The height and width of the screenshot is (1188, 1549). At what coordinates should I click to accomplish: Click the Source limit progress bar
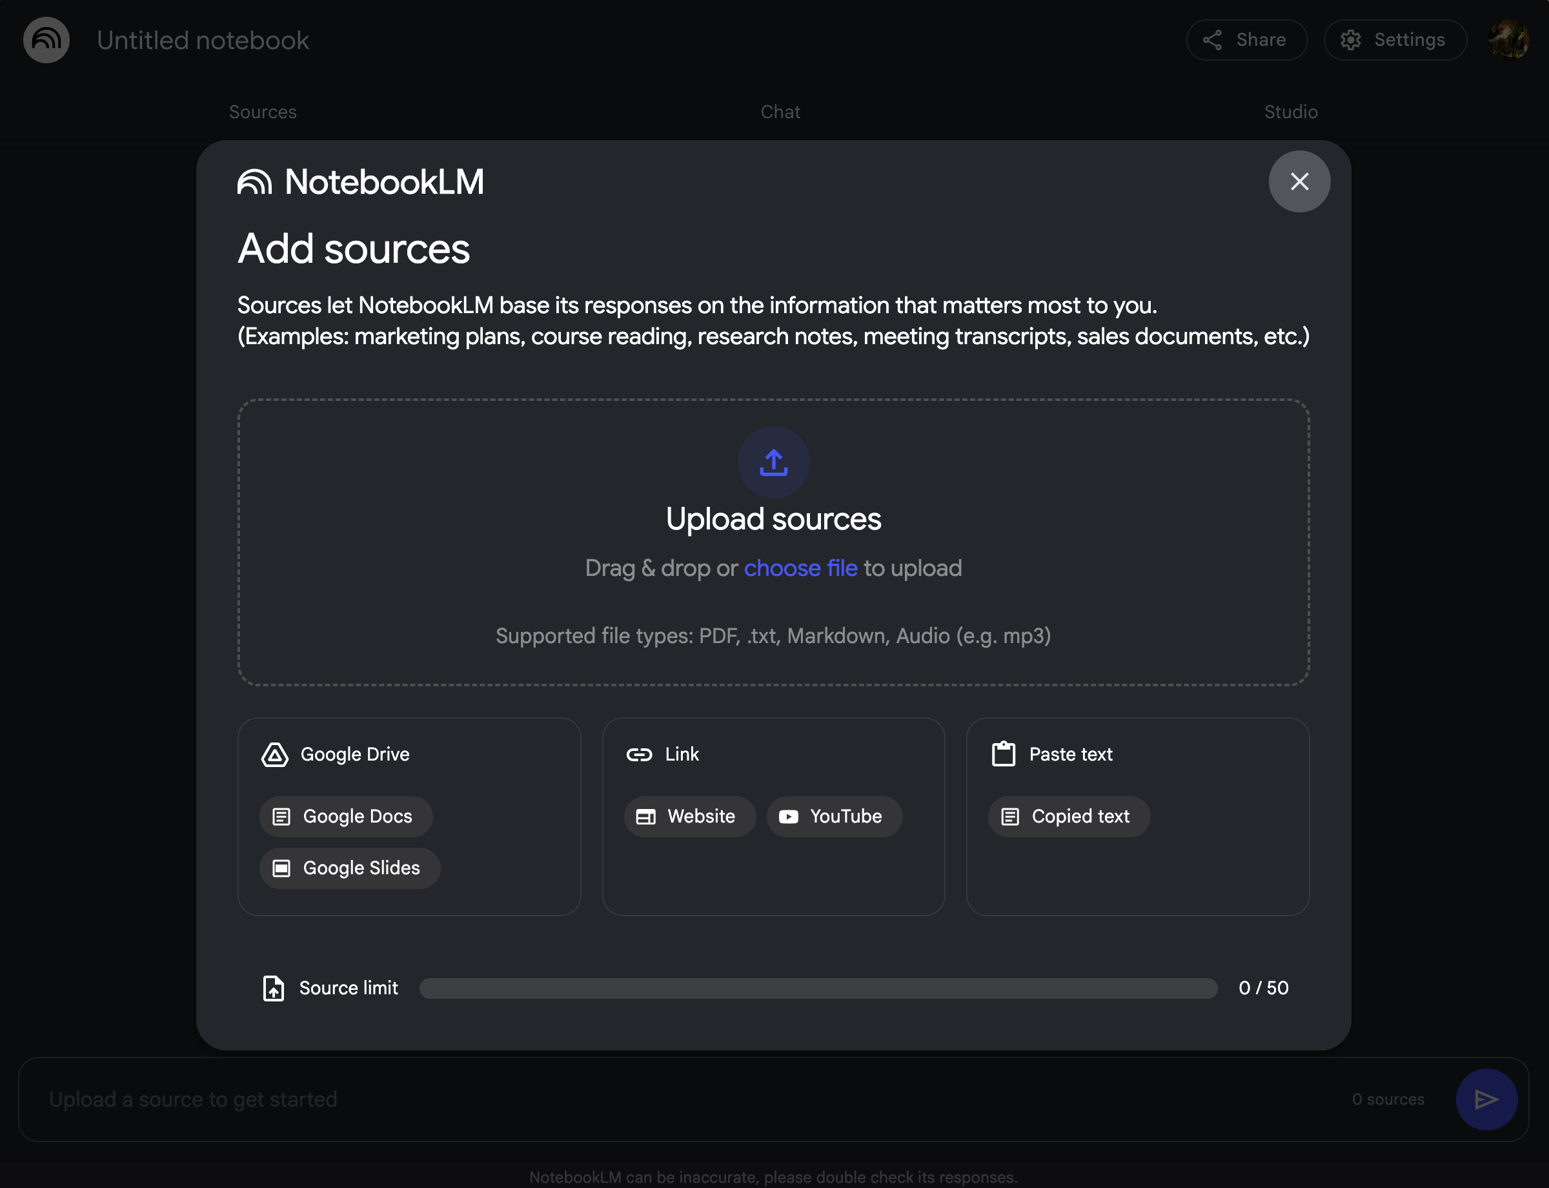pyautogui.click(x=818, y=988)
